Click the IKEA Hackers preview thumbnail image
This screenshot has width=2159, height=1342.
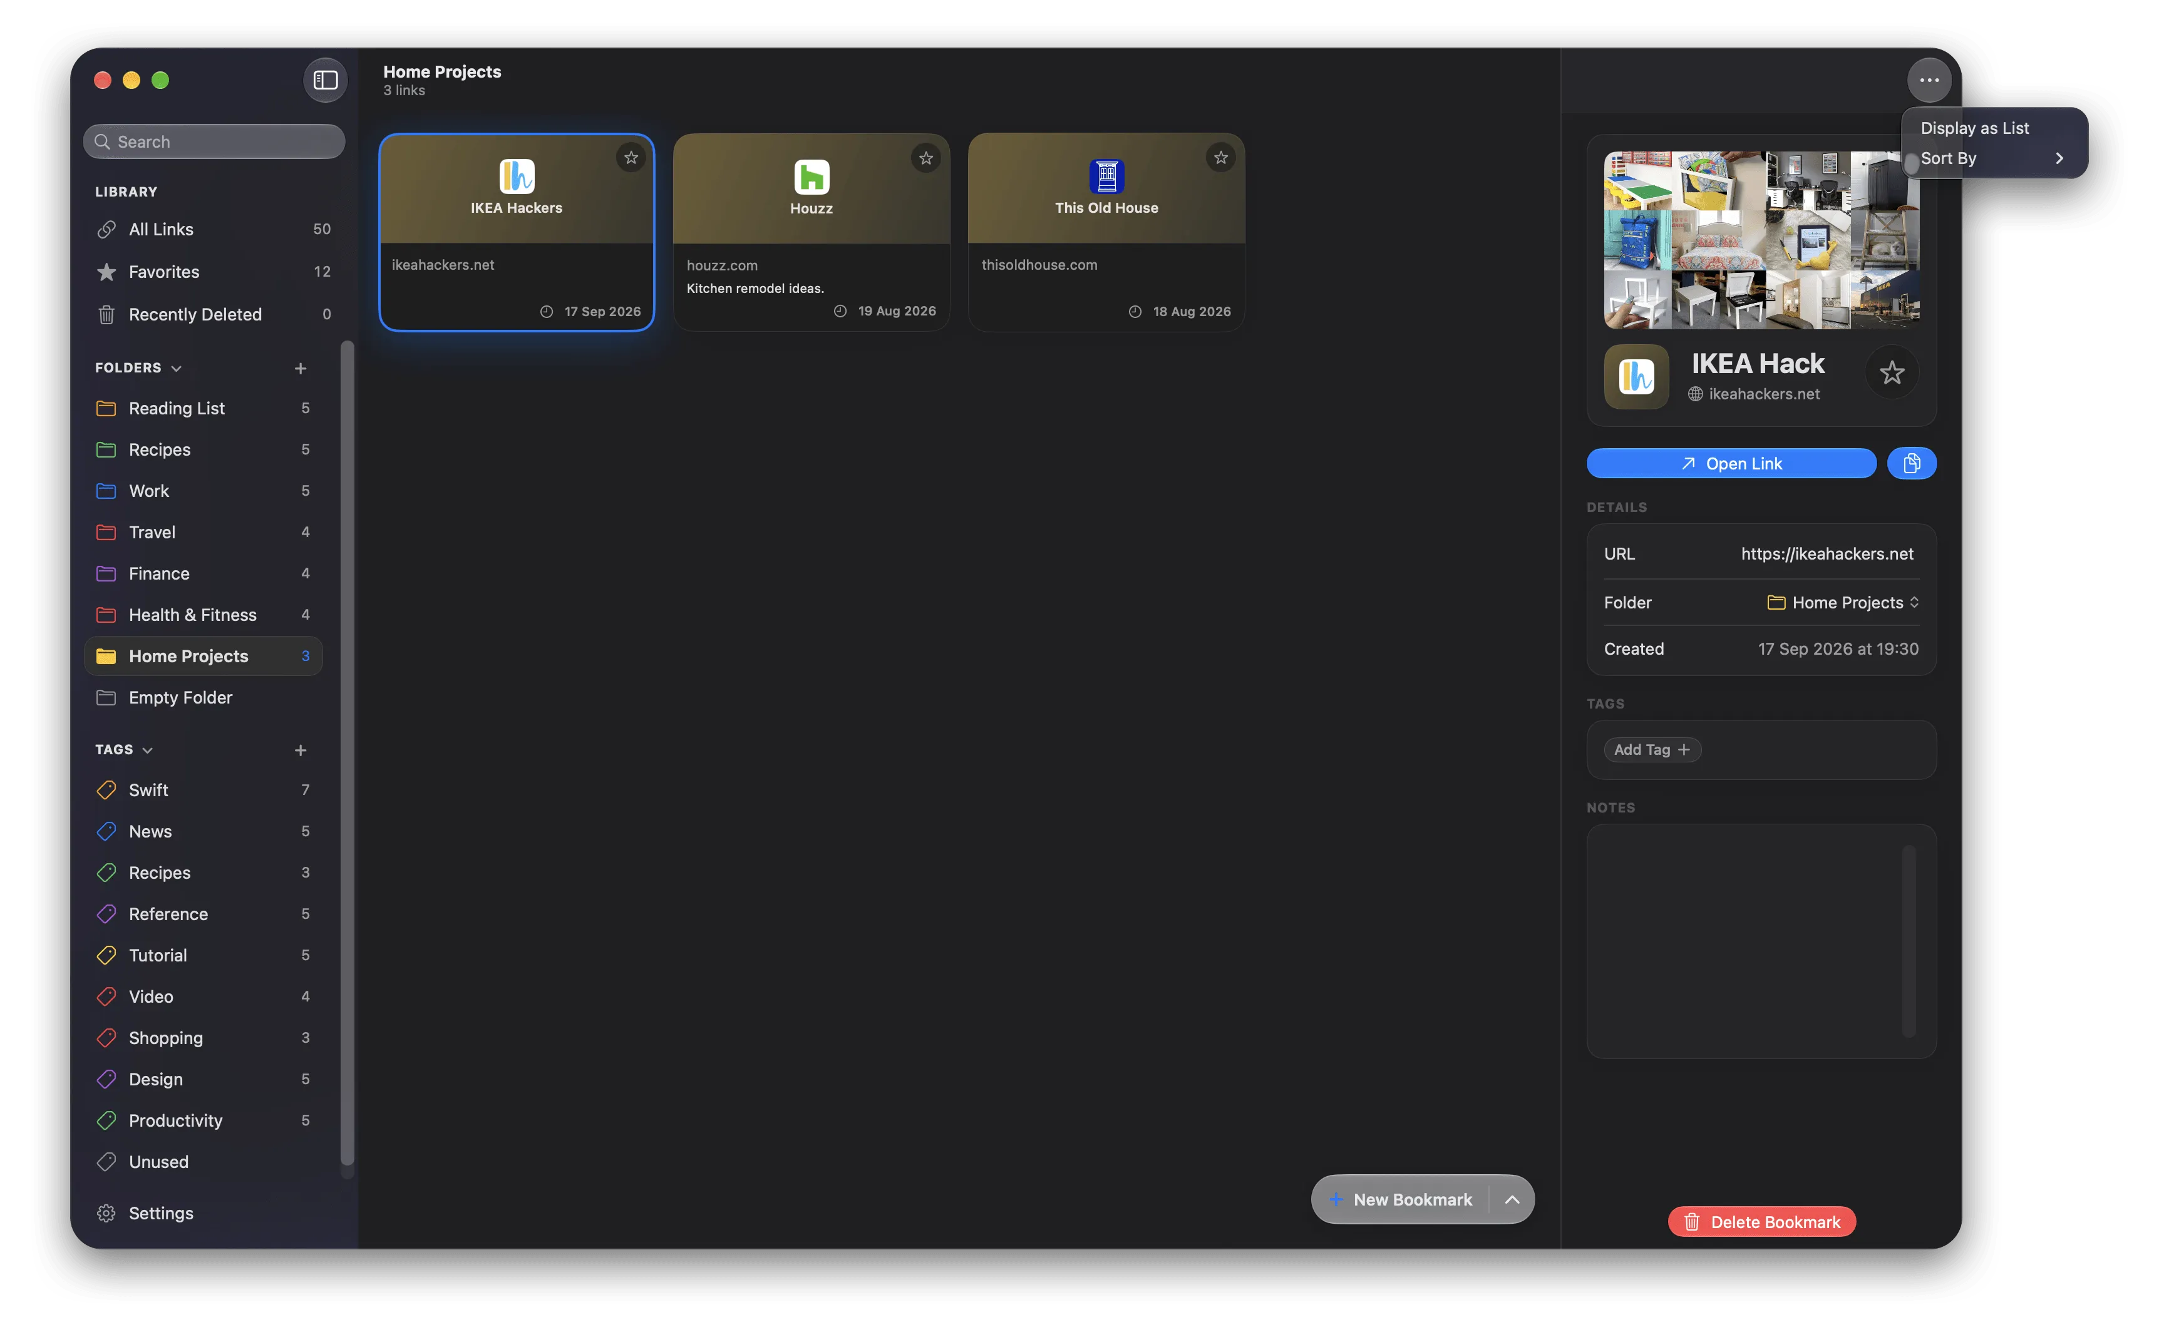[1761, 240]
